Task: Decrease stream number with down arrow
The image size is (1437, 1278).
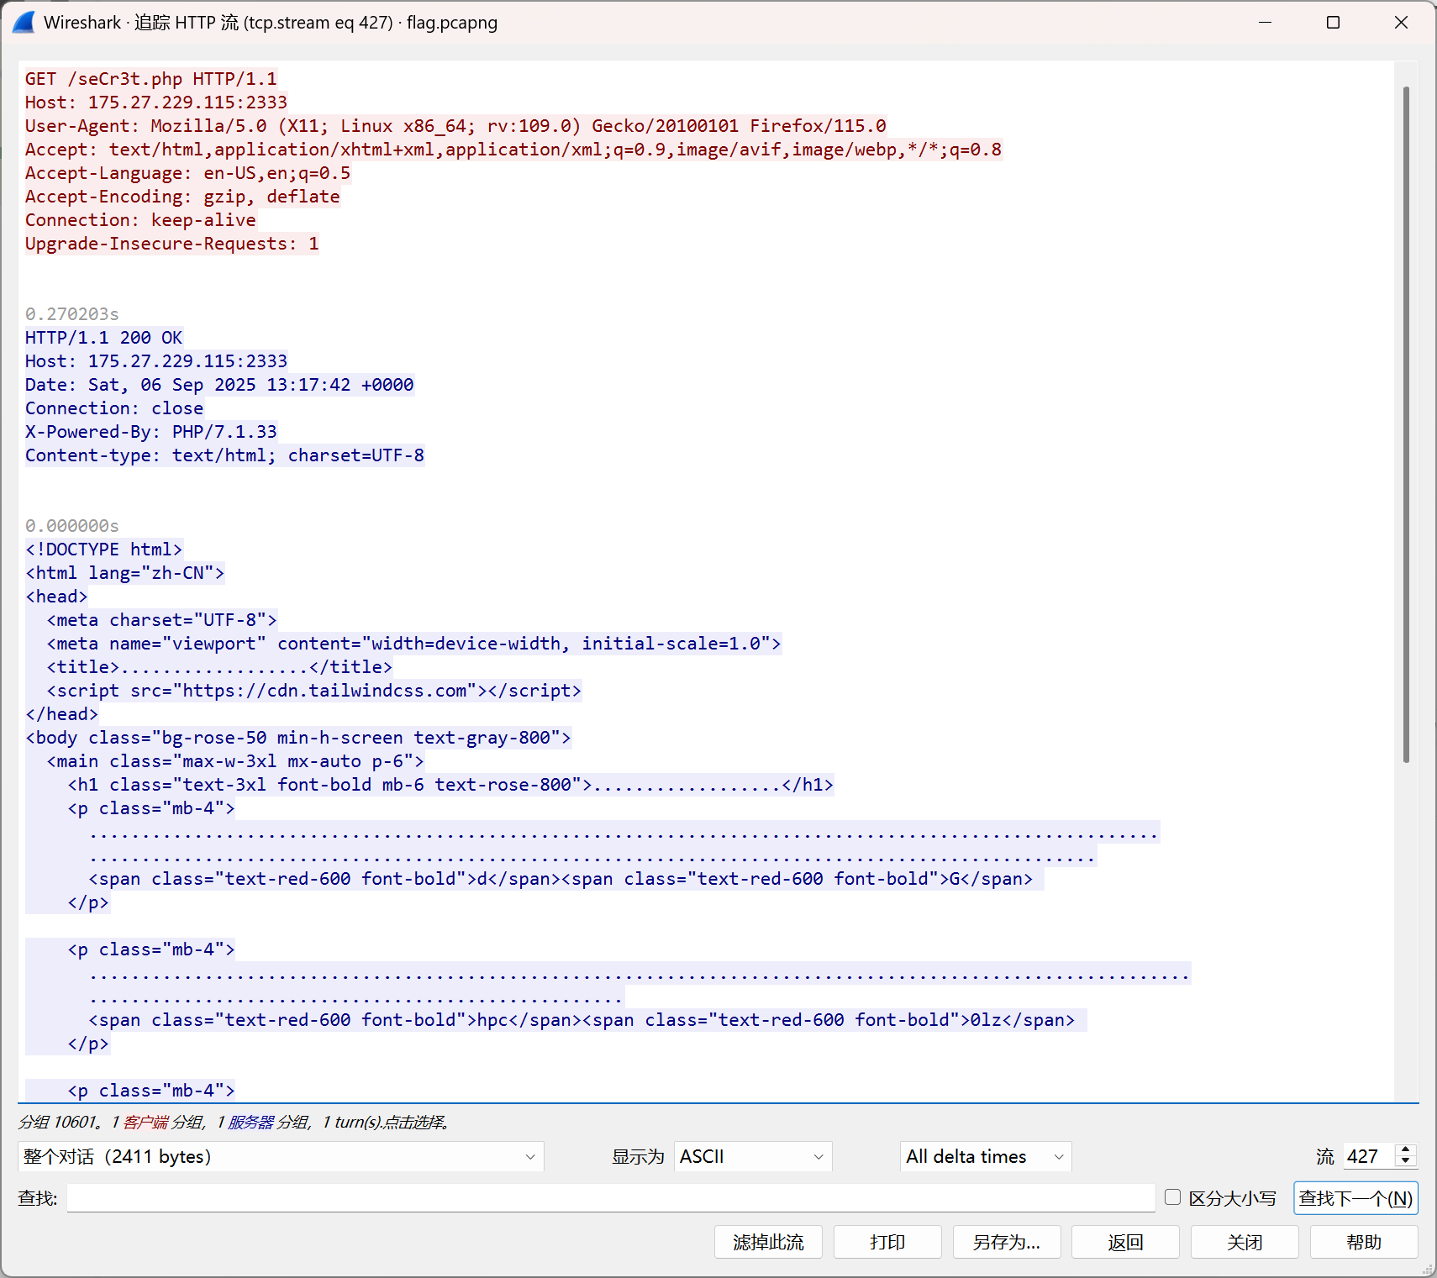Action: (x=1405, y=1162)
